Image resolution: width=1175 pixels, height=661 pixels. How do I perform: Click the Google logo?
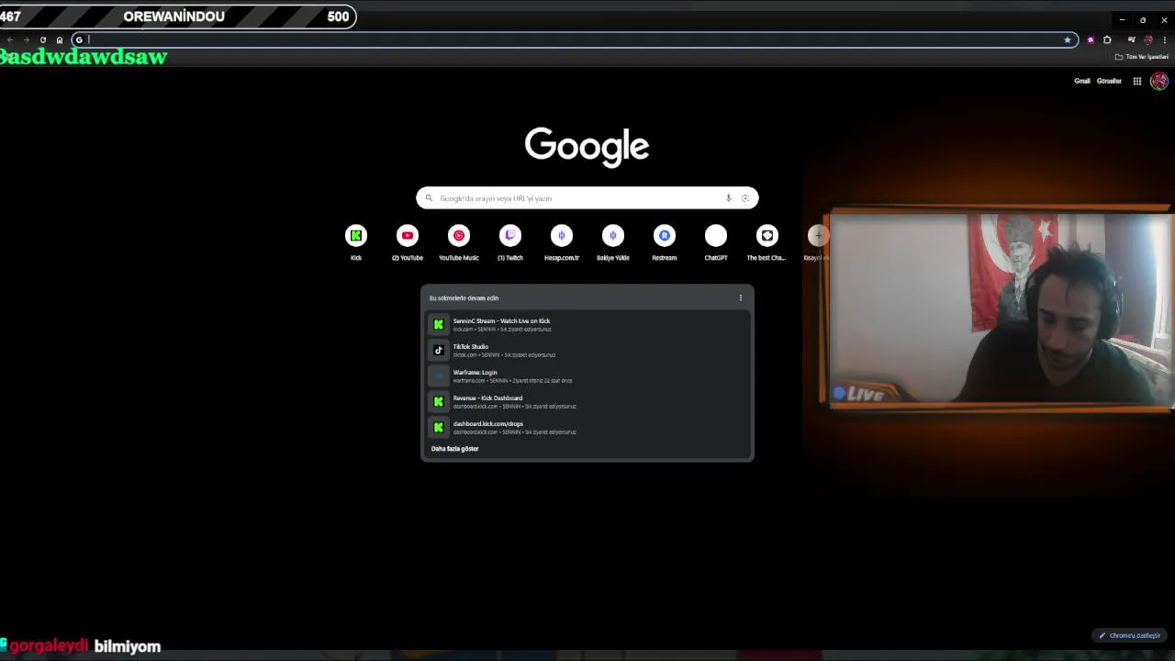(x=587, y=146)
